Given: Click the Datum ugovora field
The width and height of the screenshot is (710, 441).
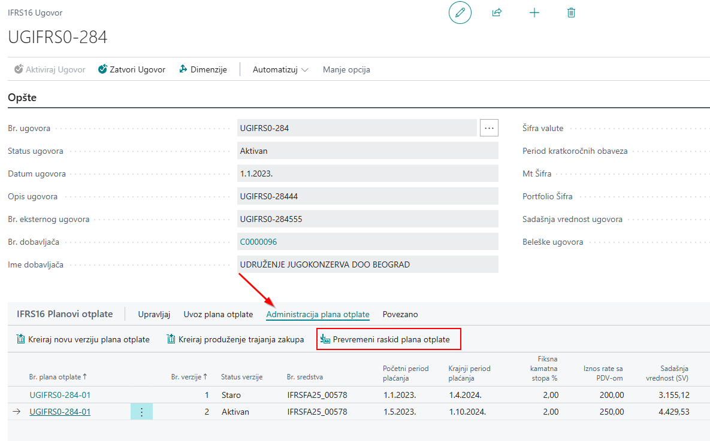Looking at the screenshot, I should [x=368, y=174].
